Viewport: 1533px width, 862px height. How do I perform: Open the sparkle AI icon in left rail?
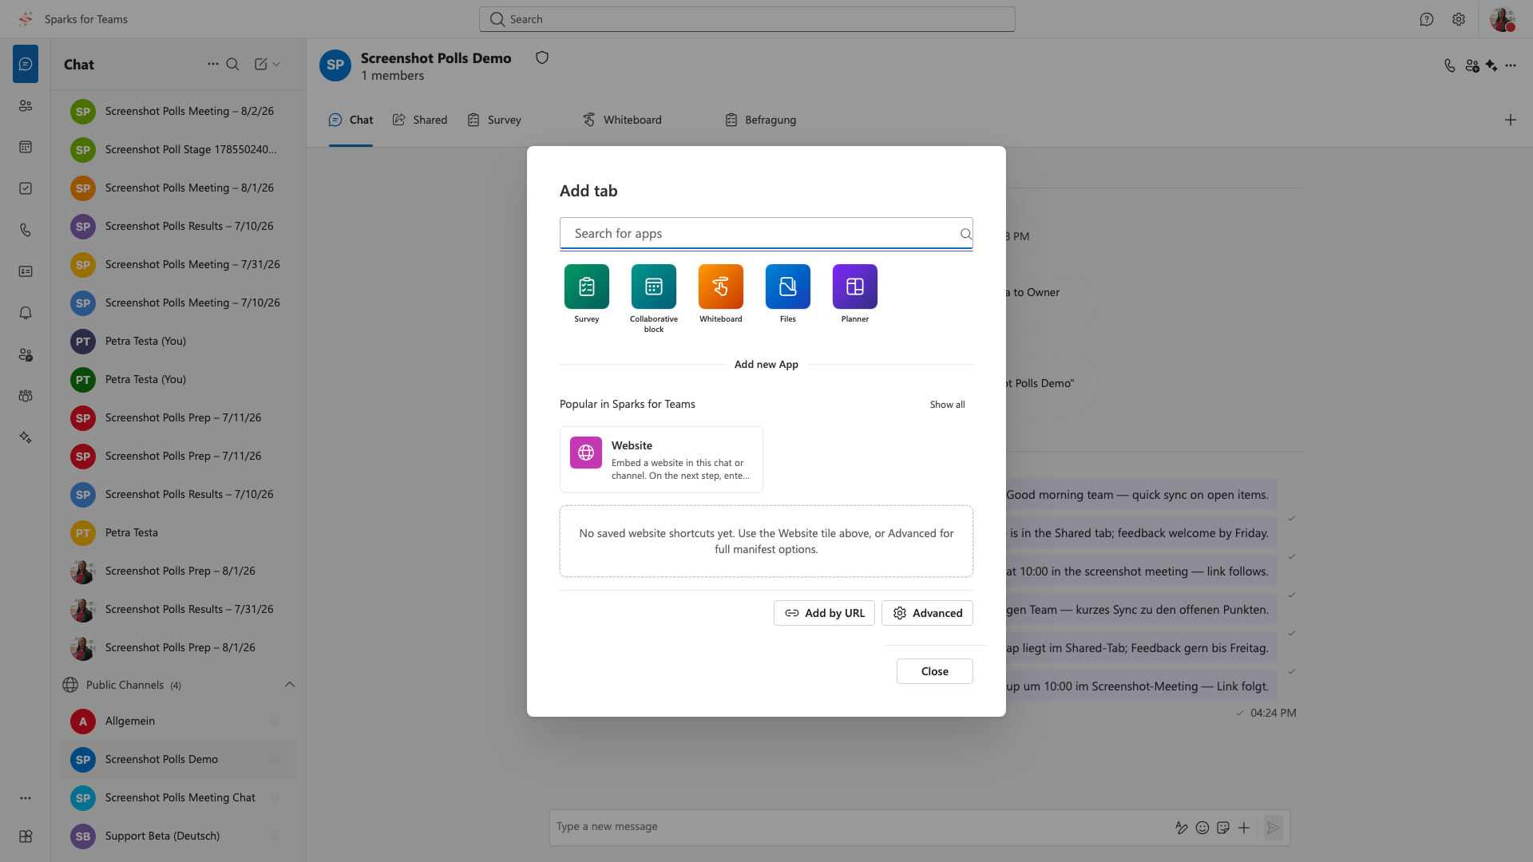(26, 437)
